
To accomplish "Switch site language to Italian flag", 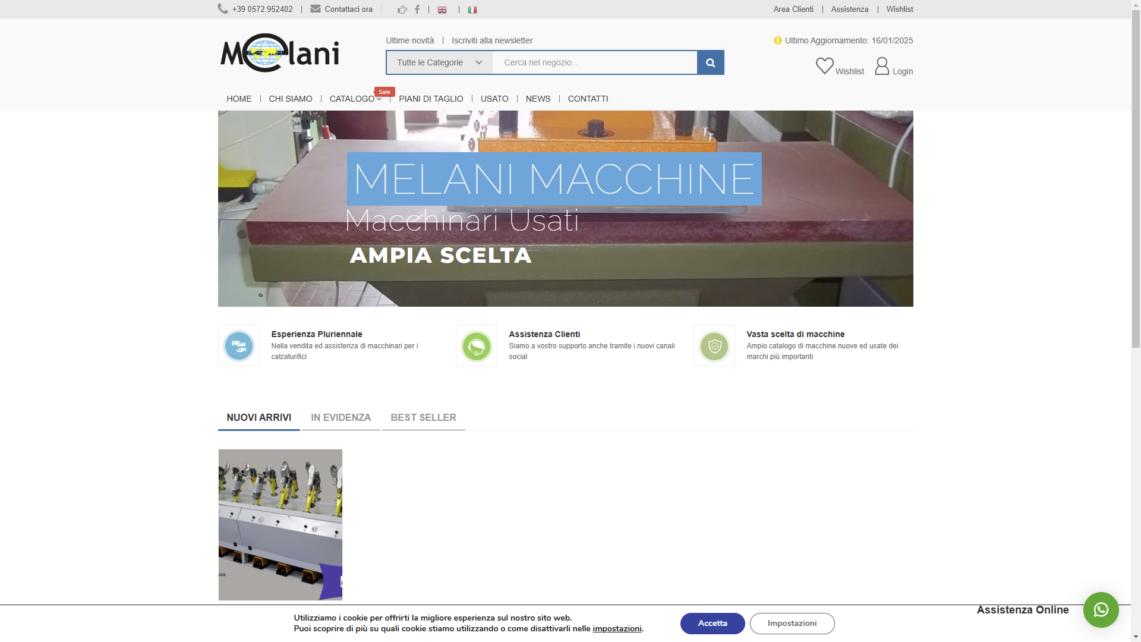I will click(472, 10).
